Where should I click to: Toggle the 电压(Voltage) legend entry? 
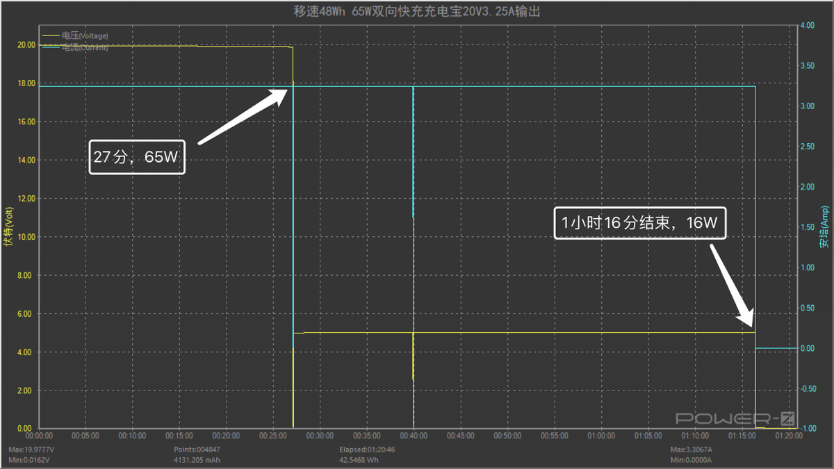[84, 35]
